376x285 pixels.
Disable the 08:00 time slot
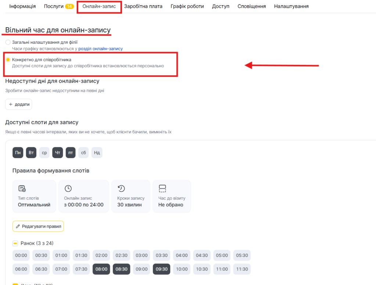click(101, 269)
